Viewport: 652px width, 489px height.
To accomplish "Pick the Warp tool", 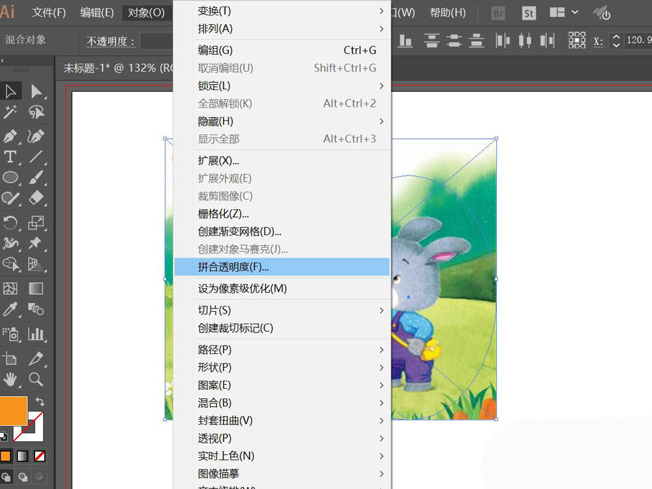I will pyautogui.click(x=10, y=243).
